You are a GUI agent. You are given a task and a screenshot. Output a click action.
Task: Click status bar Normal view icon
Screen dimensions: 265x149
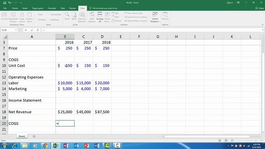pyautogui.click(x=220, y=141)
